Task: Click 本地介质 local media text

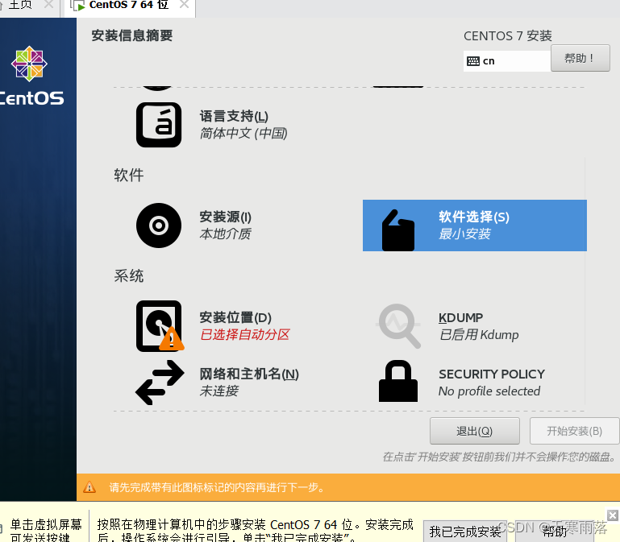Action: pyautogui.click(x=225, y=234)
